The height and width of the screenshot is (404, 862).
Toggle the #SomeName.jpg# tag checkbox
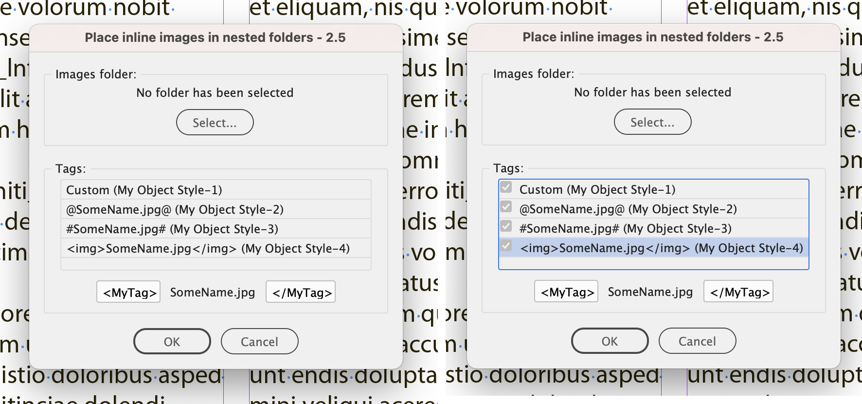(506, 227)
